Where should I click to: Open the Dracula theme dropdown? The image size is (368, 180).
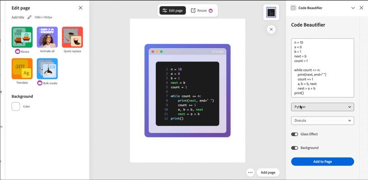point(322,121)
